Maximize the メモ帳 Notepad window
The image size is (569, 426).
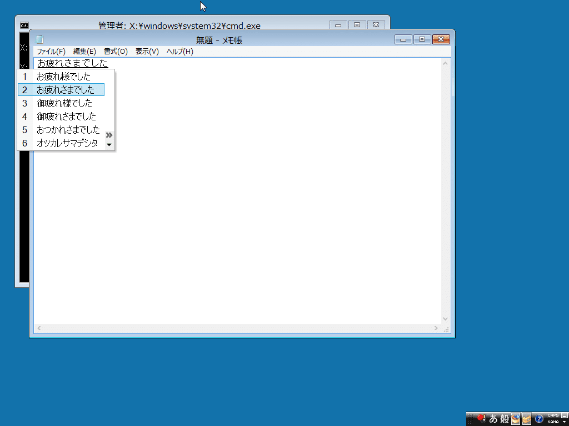pyautogui.click(x=422, y=39)
